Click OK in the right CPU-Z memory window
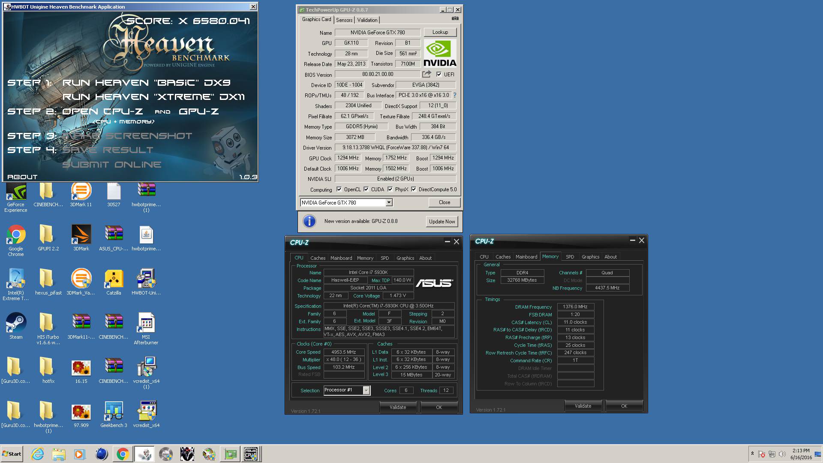The image size is (823, 463). (624, 406)
